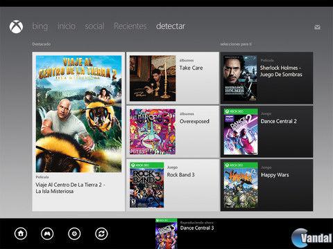Open the Take Care album cover
This screenshot has width=333, height=249.
click(153, 78)
